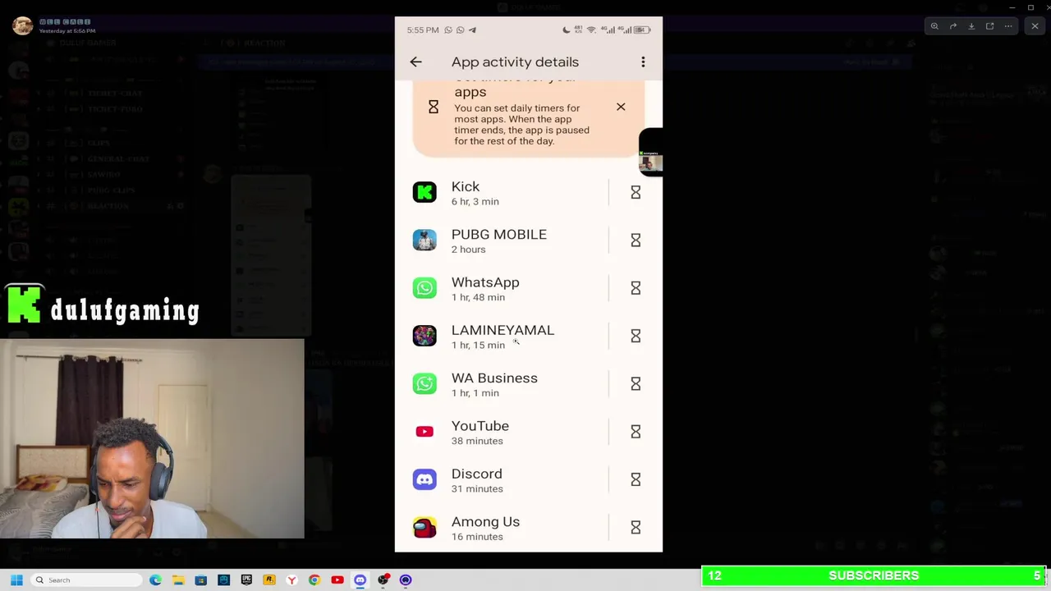Dismiss the app timers tip banner
The height and width of the screenshot is (591, 1051).
pyautogui.click(x=621, y=107)
